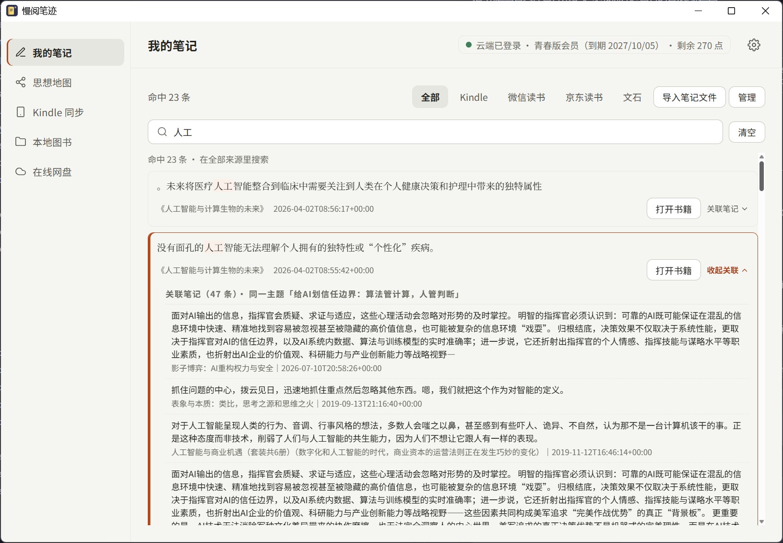
Task: Click 命中 23 条 · 在全部来源里搜索 text
Action: (208, 159)
